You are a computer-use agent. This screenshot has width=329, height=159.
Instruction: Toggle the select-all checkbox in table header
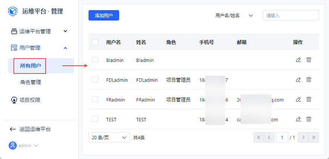[x=95, y=42]
